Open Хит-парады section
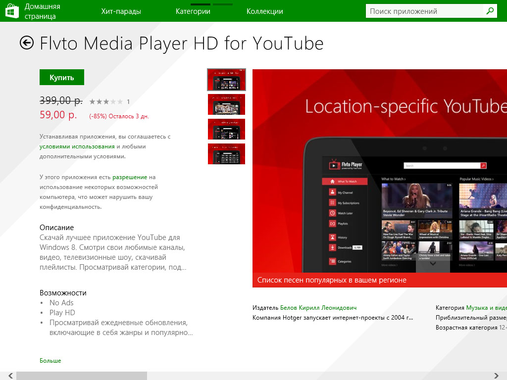507x380 pixels. coord(121,11)
